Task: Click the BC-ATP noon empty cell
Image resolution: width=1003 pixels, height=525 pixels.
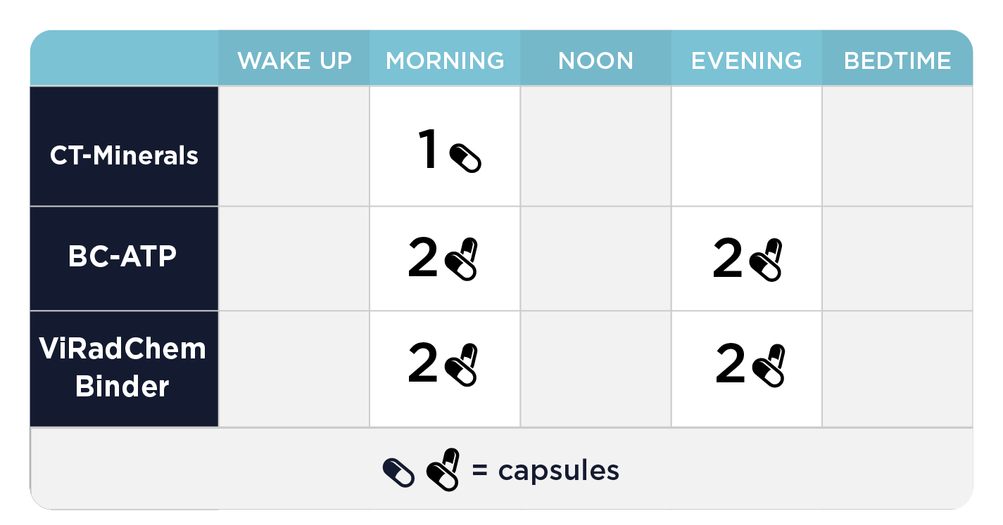Action: (x=595, y=259)
